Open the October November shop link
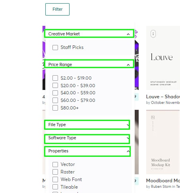Screen dimensions: 180x193 click(x=165, y=103)
